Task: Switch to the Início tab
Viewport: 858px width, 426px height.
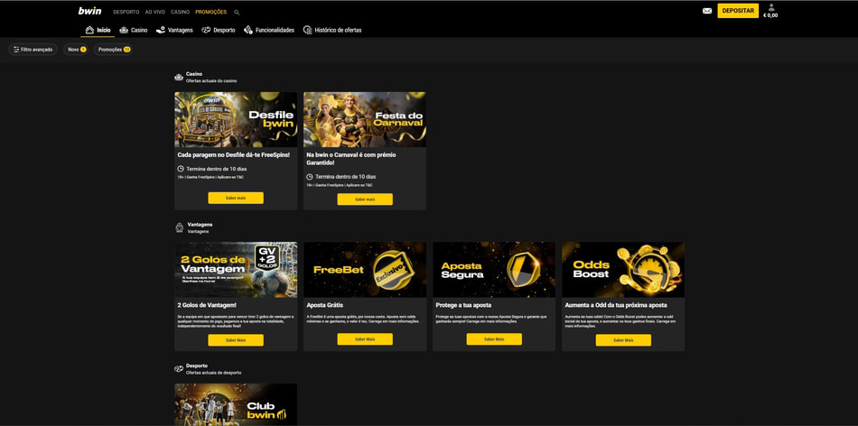Action: point(98,30)
